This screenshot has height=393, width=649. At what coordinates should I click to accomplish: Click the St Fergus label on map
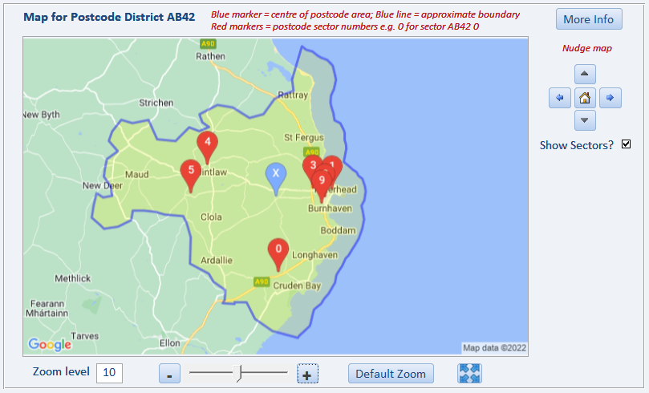(304, 137)
